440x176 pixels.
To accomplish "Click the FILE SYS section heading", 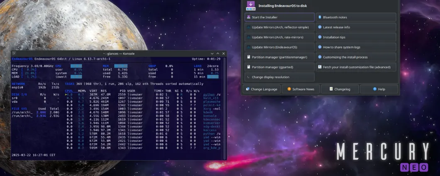I will [x=20, y=109].
